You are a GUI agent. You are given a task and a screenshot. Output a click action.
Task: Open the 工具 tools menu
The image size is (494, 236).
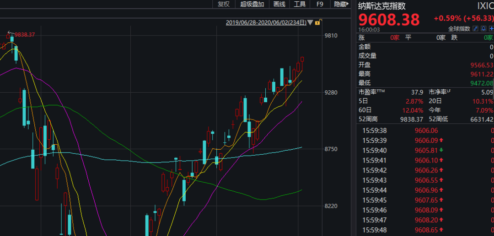tap(300, 4)
